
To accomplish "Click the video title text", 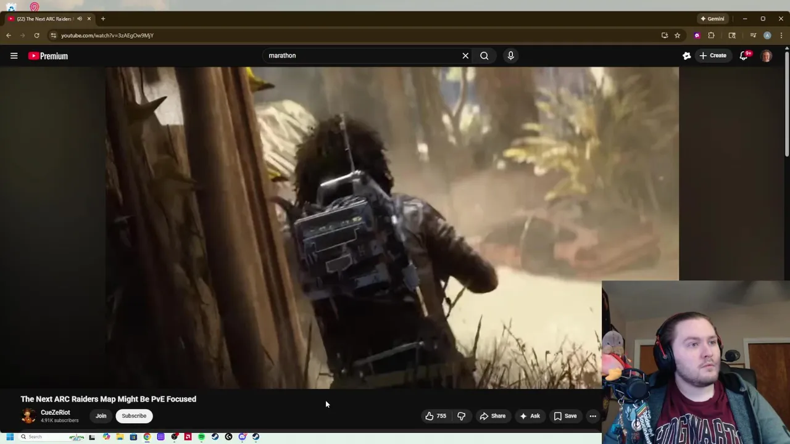I will tap(109, 399).
